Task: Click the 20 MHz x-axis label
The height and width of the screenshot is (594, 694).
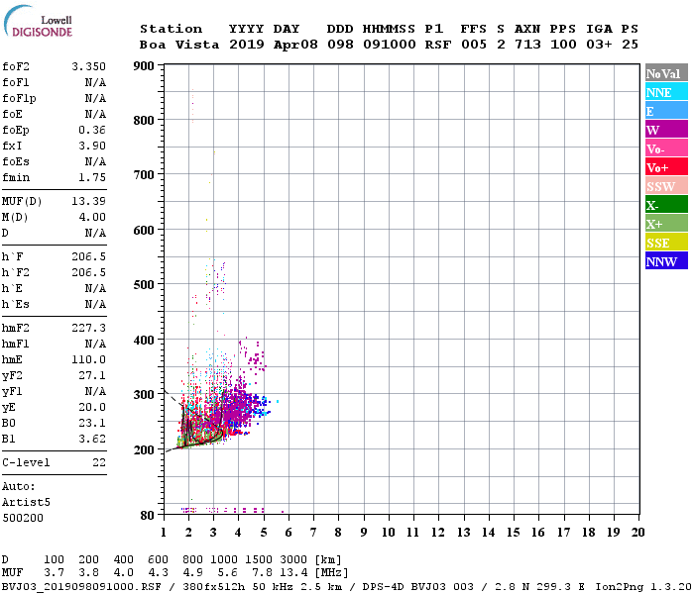Action: click(637, 533)
